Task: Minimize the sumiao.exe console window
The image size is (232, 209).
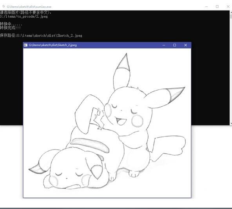Action: pyautogui.click(x=207, y=7)
